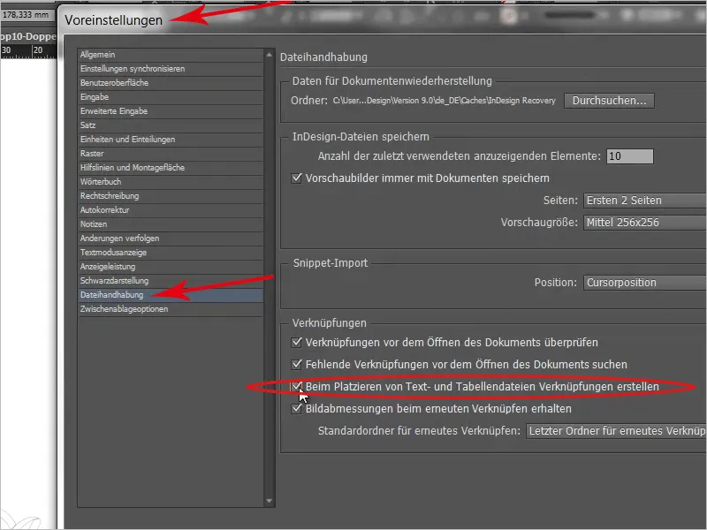Viewport: 707px width, 530px height.
Task: Select Raster in the category list
Action: click(x=171, y=154)
